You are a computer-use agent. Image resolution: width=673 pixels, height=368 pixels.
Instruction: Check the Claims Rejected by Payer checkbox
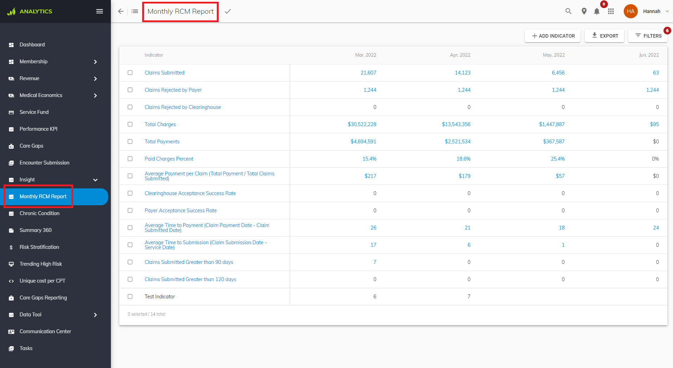[130, 90]
